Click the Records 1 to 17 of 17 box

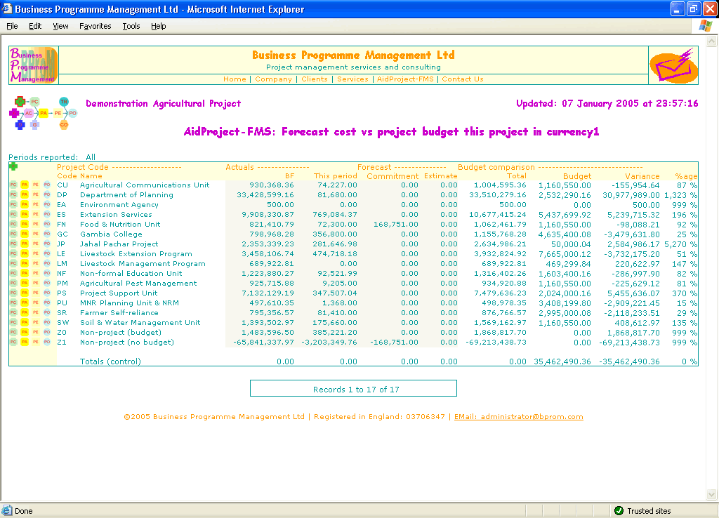point(353,388)
